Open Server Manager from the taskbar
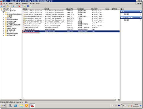 point(10,106)
